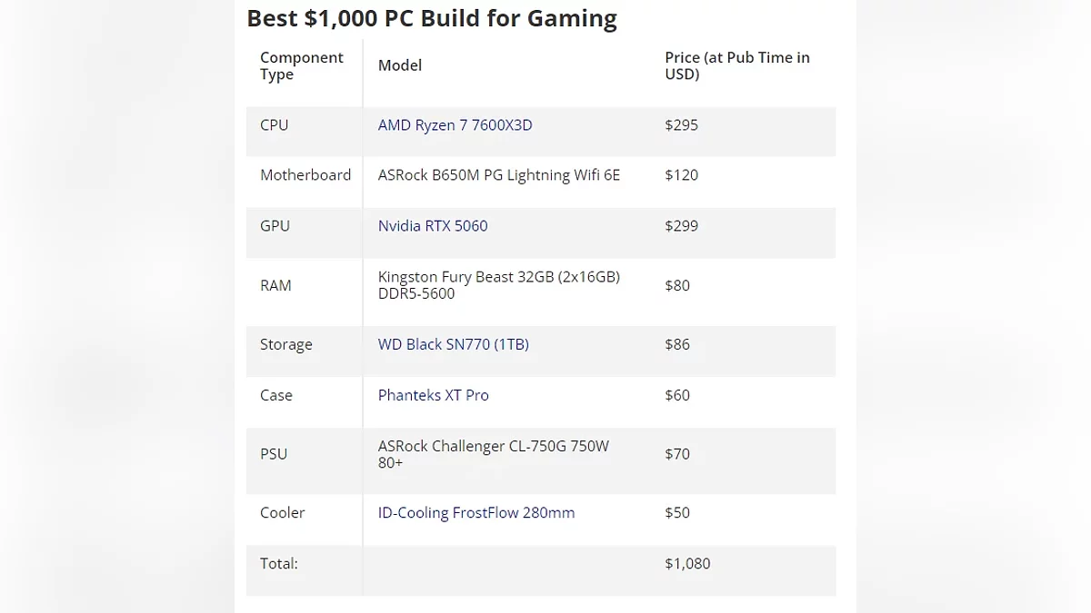Viewport: 1091px width, 613px height.
Task: Click the Price (at Pub Time) column header
Action: click(x=736, y=66)
